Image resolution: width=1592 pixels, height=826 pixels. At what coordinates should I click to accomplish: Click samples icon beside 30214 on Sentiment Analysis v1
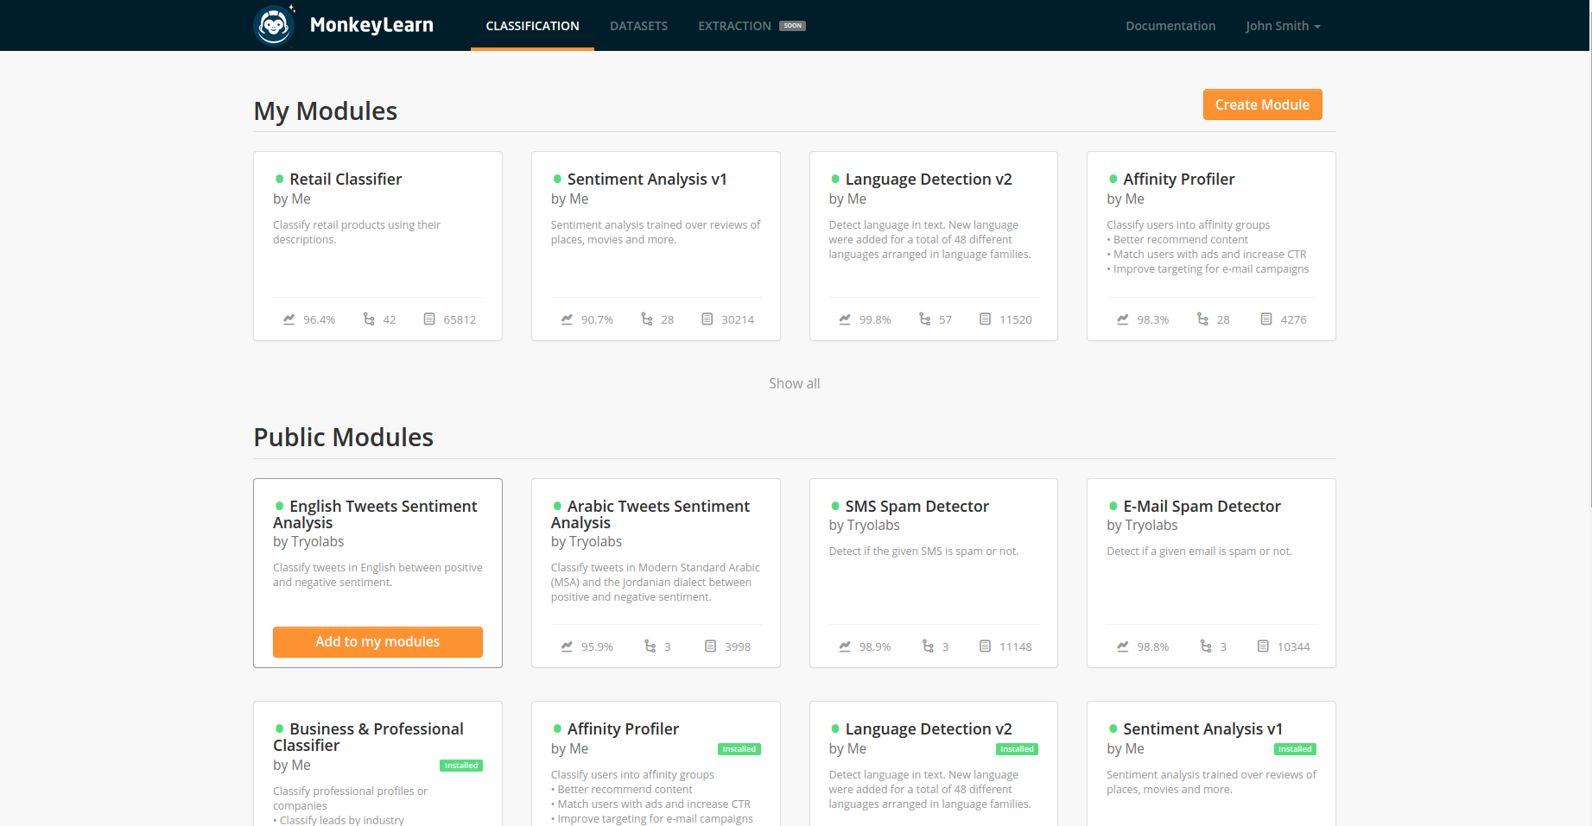point(707,319)
